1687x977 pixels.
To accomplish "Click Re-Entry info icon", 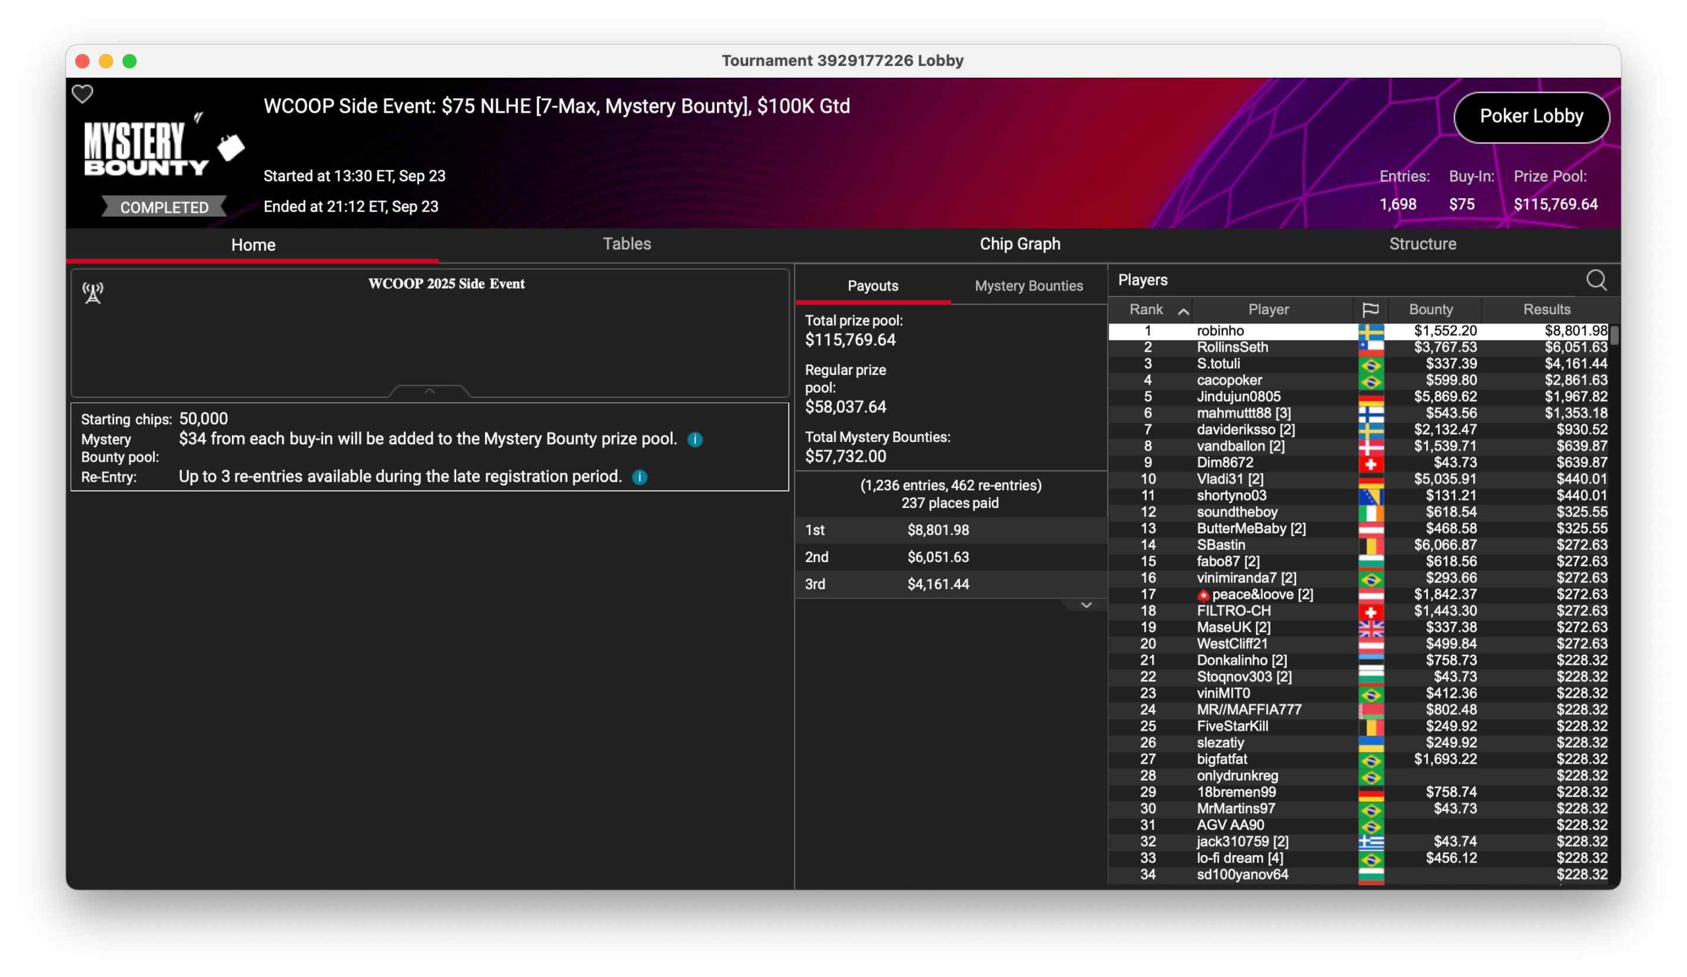I will [639, 477].
